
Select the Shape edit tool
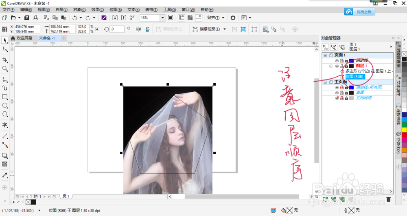pos(4,49)
